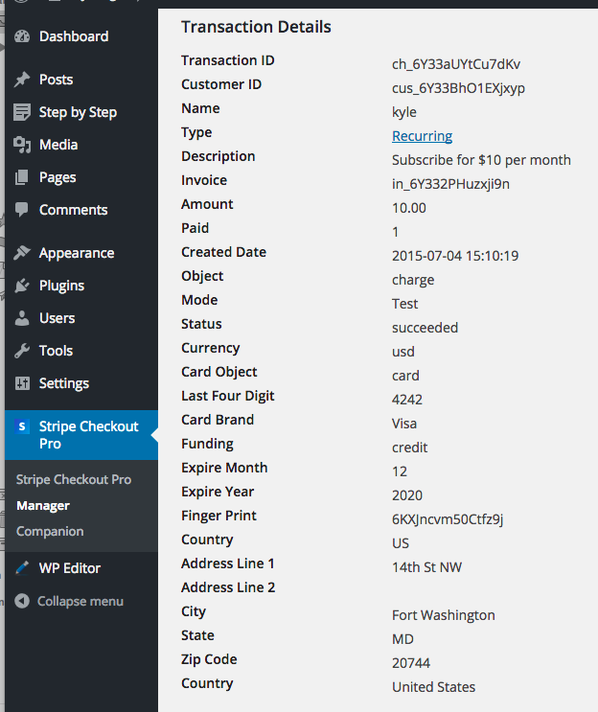Open the Manager submenu item
Viewport: 598px width, 712px height.
point(43,505)
